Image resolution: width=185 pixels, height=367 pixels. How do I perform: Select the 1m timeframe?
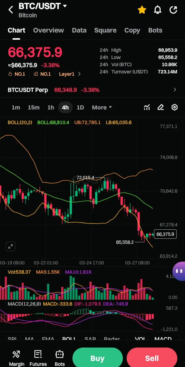(16, 108)
